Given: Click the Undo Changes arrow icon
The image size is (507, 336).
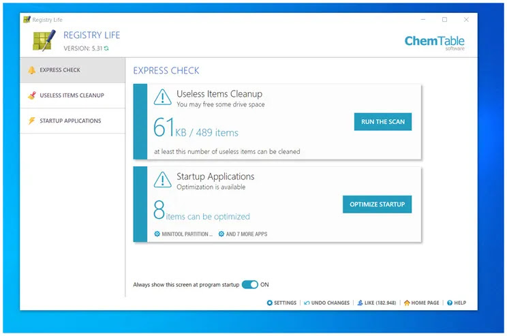Looking at the screenshot, I should click(x=307, y=303).
